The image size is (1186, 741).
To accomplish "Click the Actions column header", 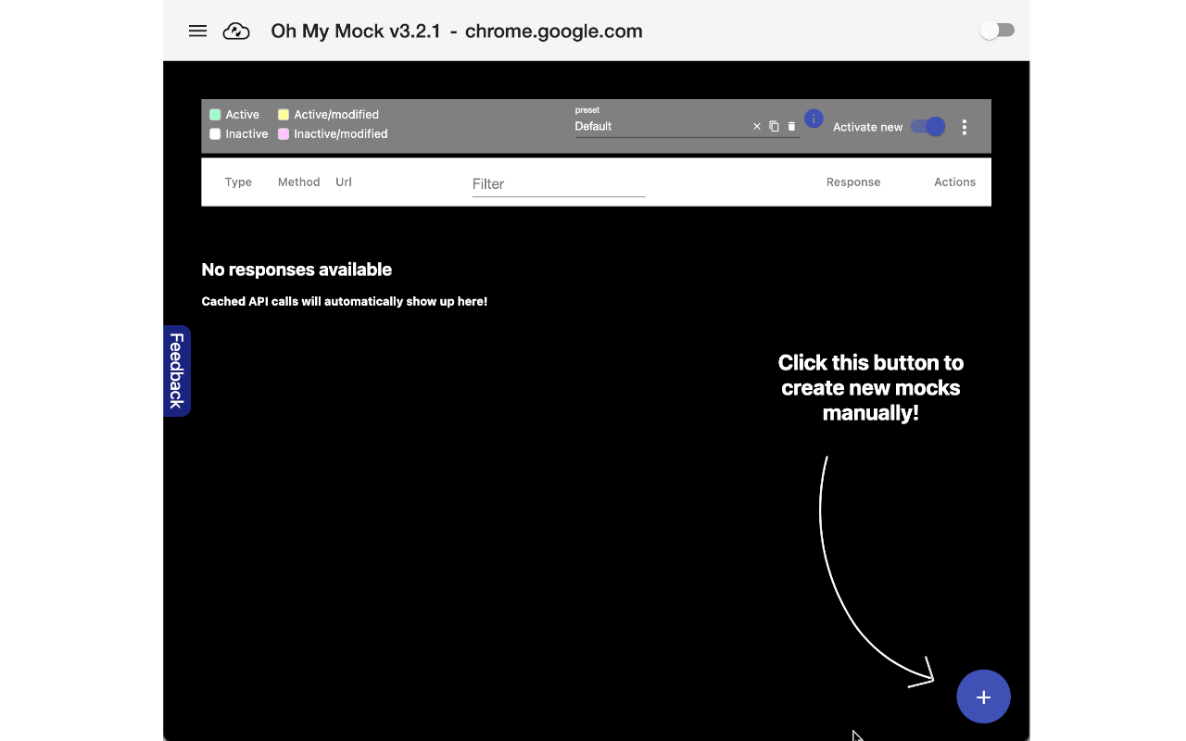I will point(954,182).
